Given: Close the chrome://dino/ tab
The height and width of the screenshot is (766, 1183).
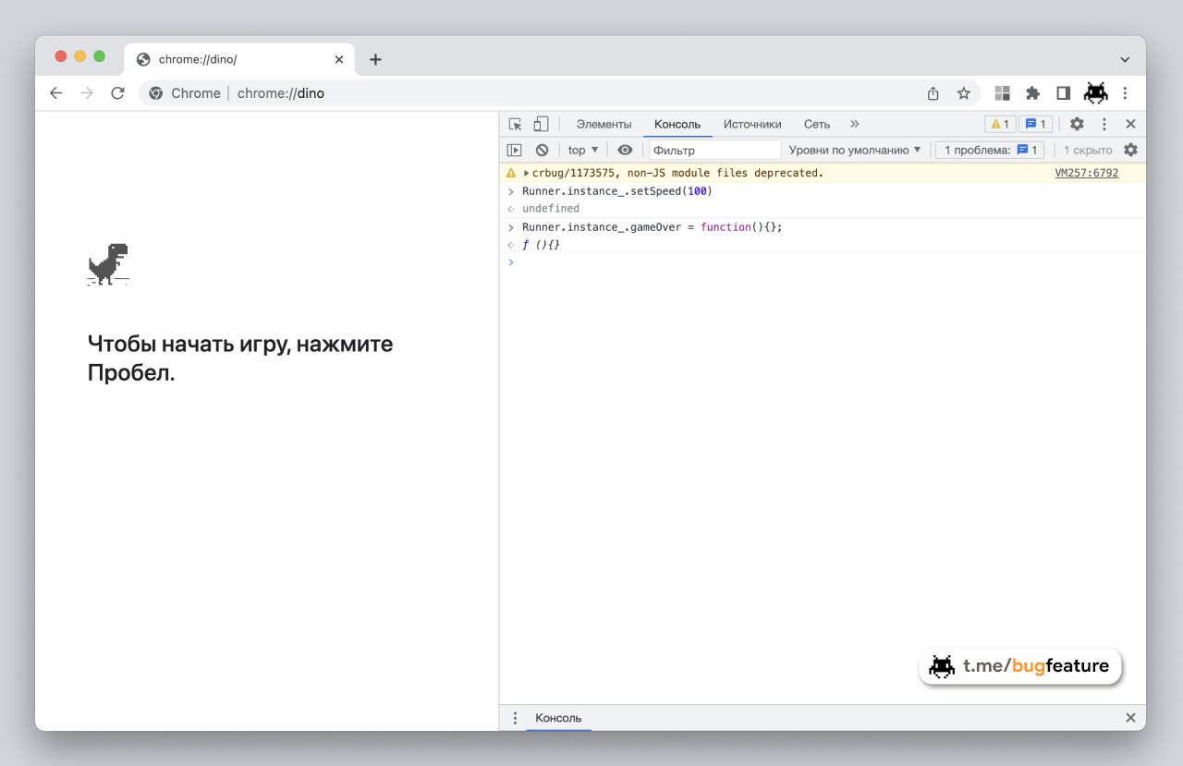Looking at the screenshot, I should coord(339,59).
